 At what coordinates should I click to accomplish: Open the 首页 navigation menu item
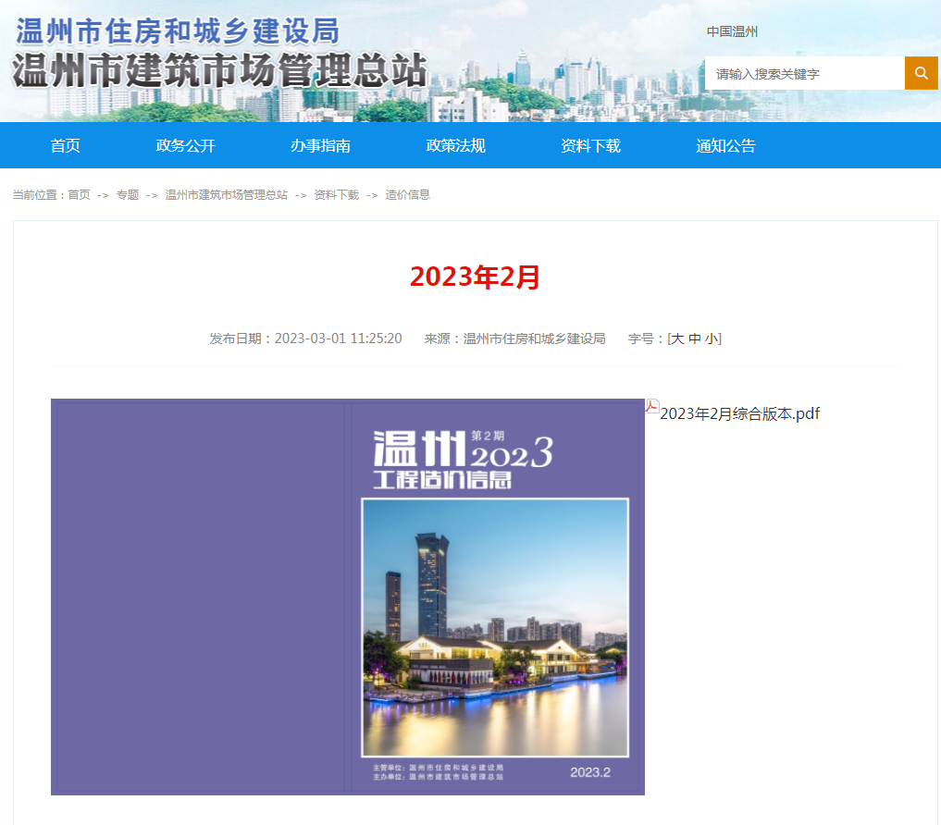click(x=66, y=145)
